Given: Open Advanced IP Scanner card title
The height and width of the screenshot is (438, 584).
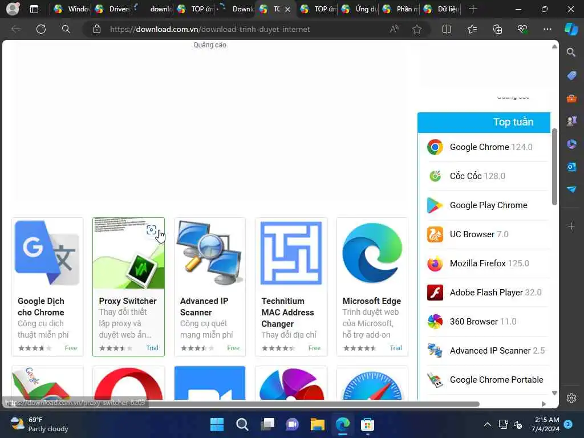Looking at the screenshot, I should [x=204, y=306].
